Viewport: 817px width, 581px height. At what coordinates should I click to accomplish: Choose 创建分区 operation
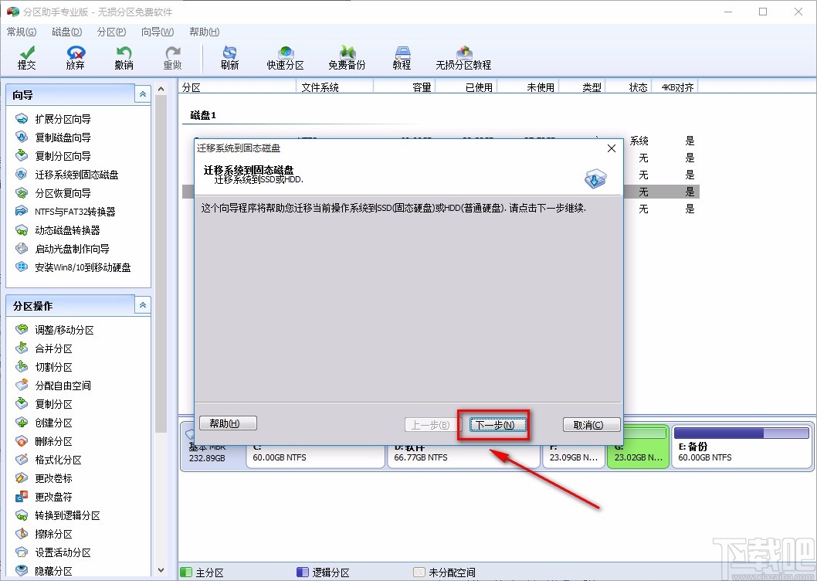[x=44, y=423]
